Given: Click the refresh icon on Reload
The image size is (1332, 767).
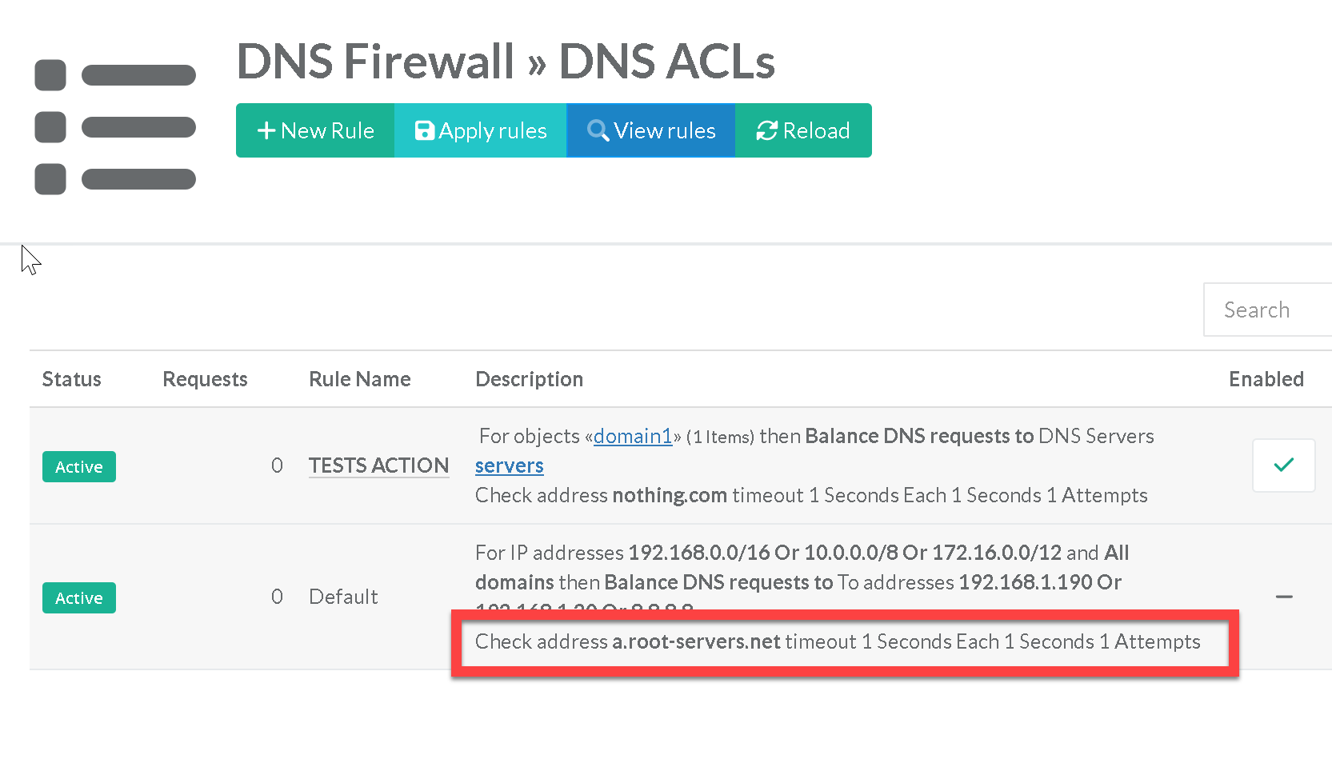Looking at the screenshot, I should click(766, 130).
